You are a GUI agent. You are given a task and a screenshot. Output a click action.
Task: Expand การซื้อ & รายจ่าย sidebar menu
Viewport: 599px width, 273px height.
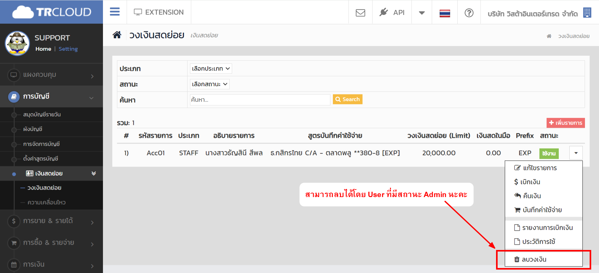[51, 243]
